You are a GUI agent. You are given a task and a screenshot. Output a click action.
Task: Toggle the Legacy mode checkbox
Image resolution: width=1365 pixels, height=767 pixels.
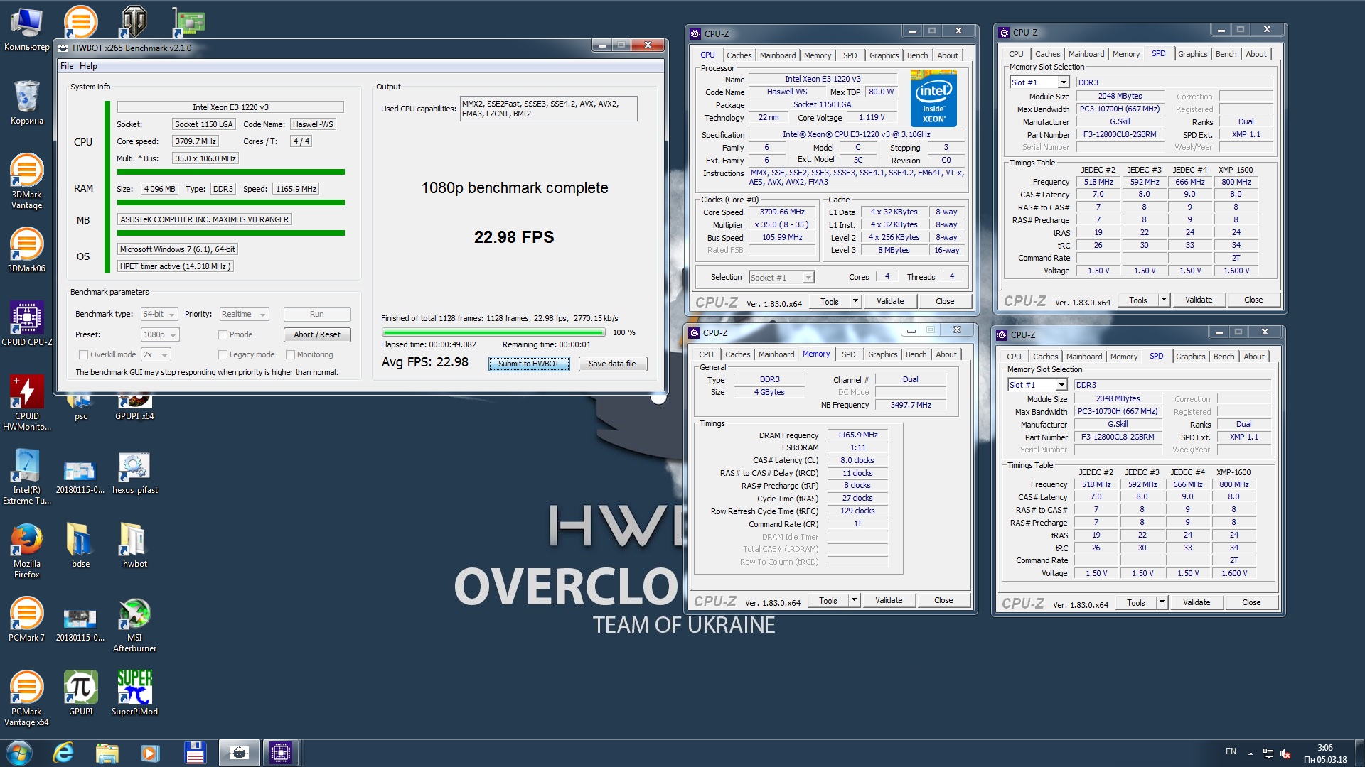(223, 355)
